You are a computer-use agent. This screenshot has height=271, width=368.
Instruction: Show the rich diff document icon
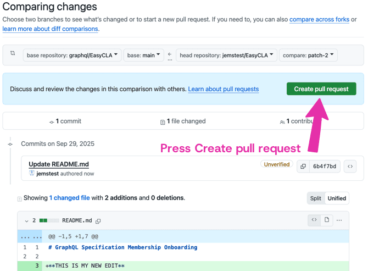click(x=327, y=220)
